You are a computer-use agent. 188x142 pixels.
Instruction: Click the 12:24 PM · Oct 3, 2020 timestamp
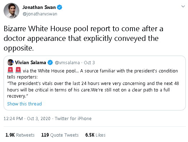tap(27, 119)
